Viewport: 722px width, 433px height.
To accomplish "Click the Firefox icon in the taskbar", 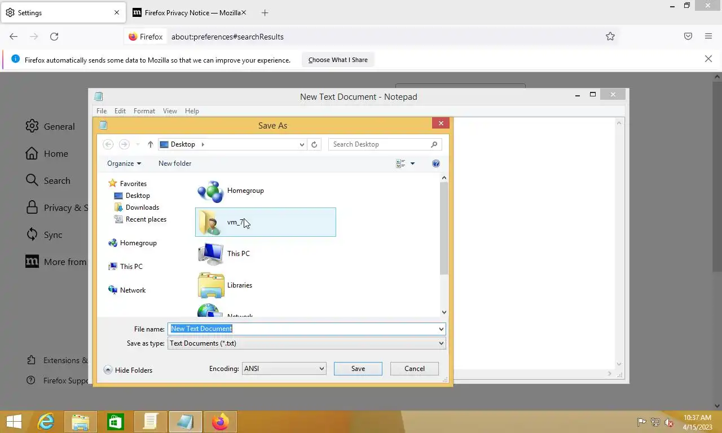I will pyautogui.click(x=220, y=422).
